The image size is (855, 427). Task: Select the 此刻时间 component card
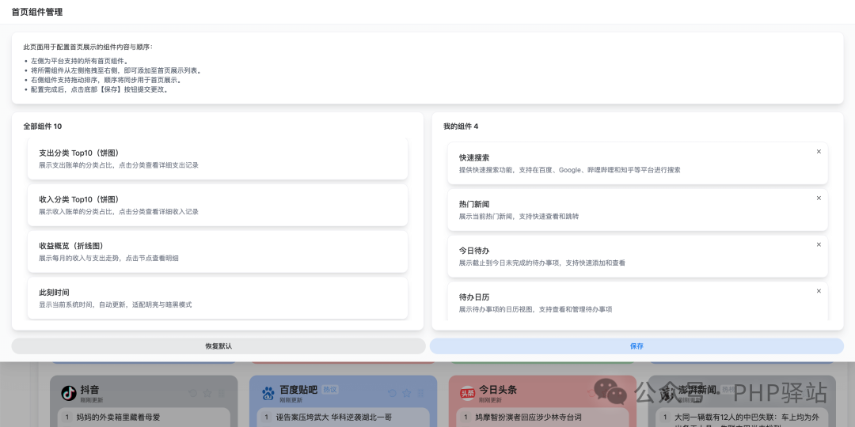(218, 298)
